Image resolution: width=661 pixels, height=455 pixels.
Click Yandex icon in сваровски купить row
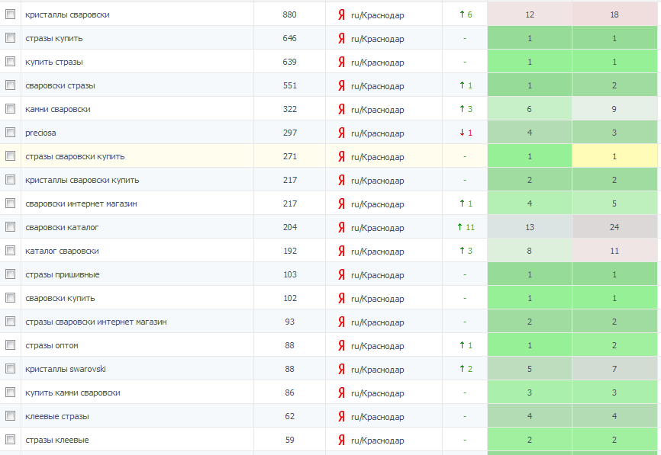(341, 298)
